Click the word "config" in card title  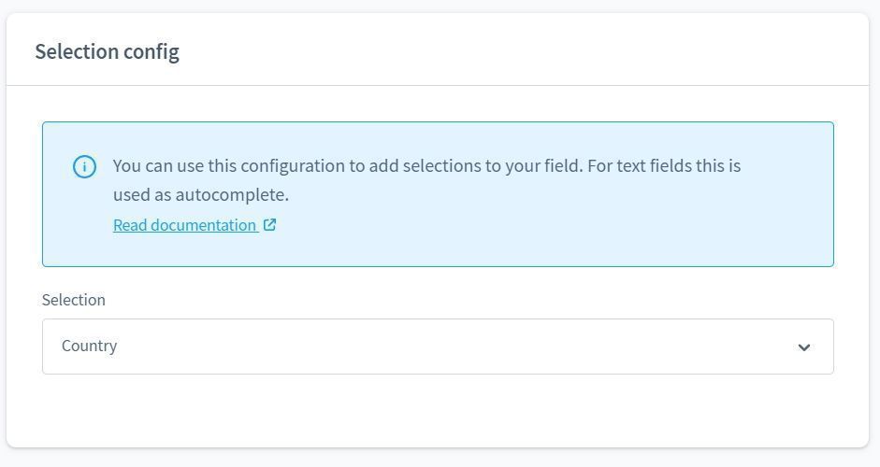(x=151, y=51)
